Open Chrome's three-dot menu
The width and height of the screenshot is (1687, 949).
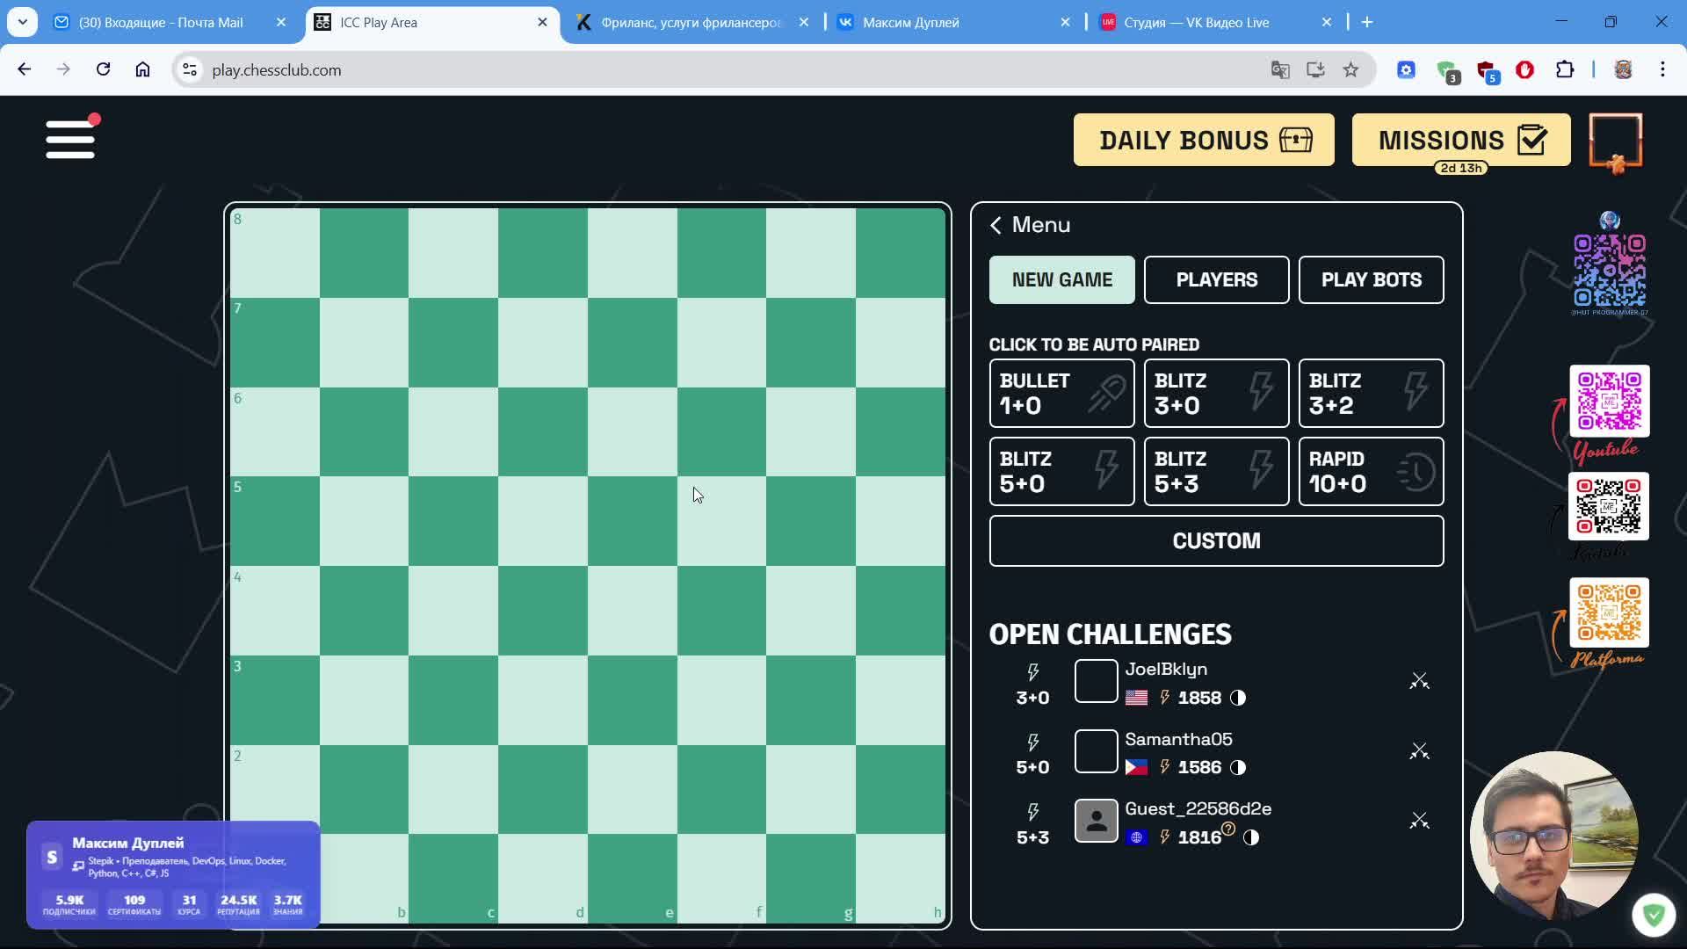click(x=1662, y=70)
